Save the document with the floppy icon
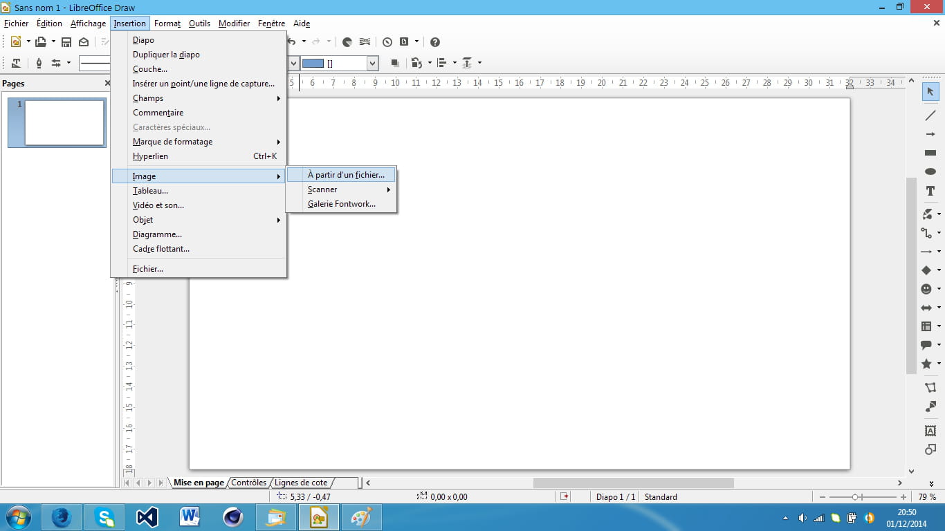945x531 pixels. pyautogui.click(x=66, y=41)
